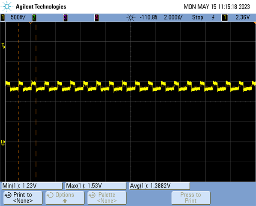This screenshot has height=206, width=256.
Task: Open the Options softkey menu
Action: tap(65, 198)
